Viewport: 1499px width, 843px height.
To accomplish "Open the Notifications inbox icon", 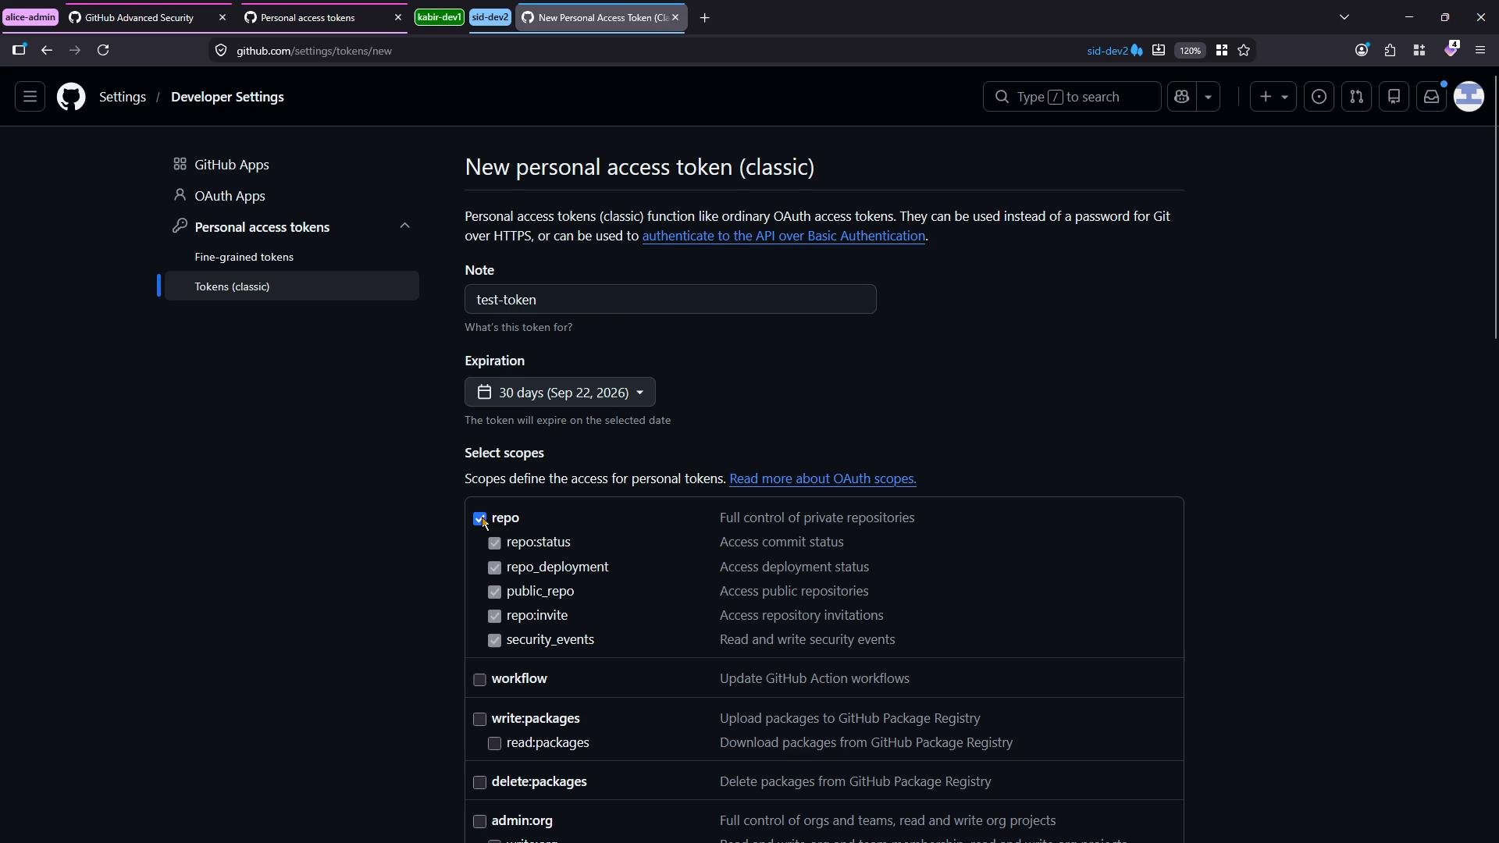I will (1431, 98).
